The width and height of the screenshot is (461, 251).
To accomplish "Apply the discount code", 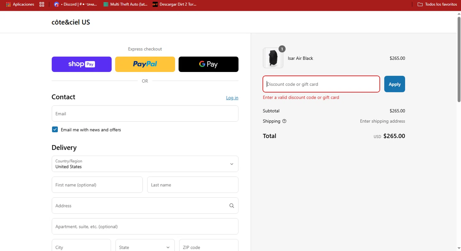I will coord(395,84).
